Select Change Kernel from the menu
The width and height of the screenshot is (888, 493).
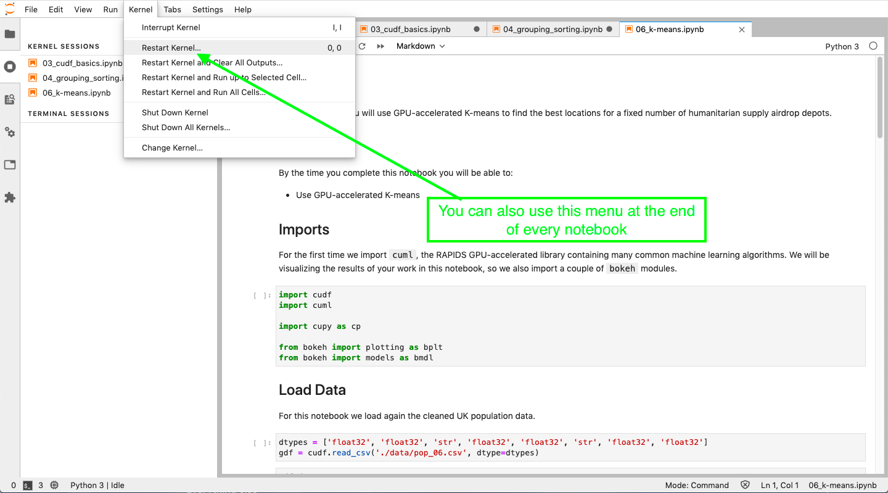click(x=172, y=147)
